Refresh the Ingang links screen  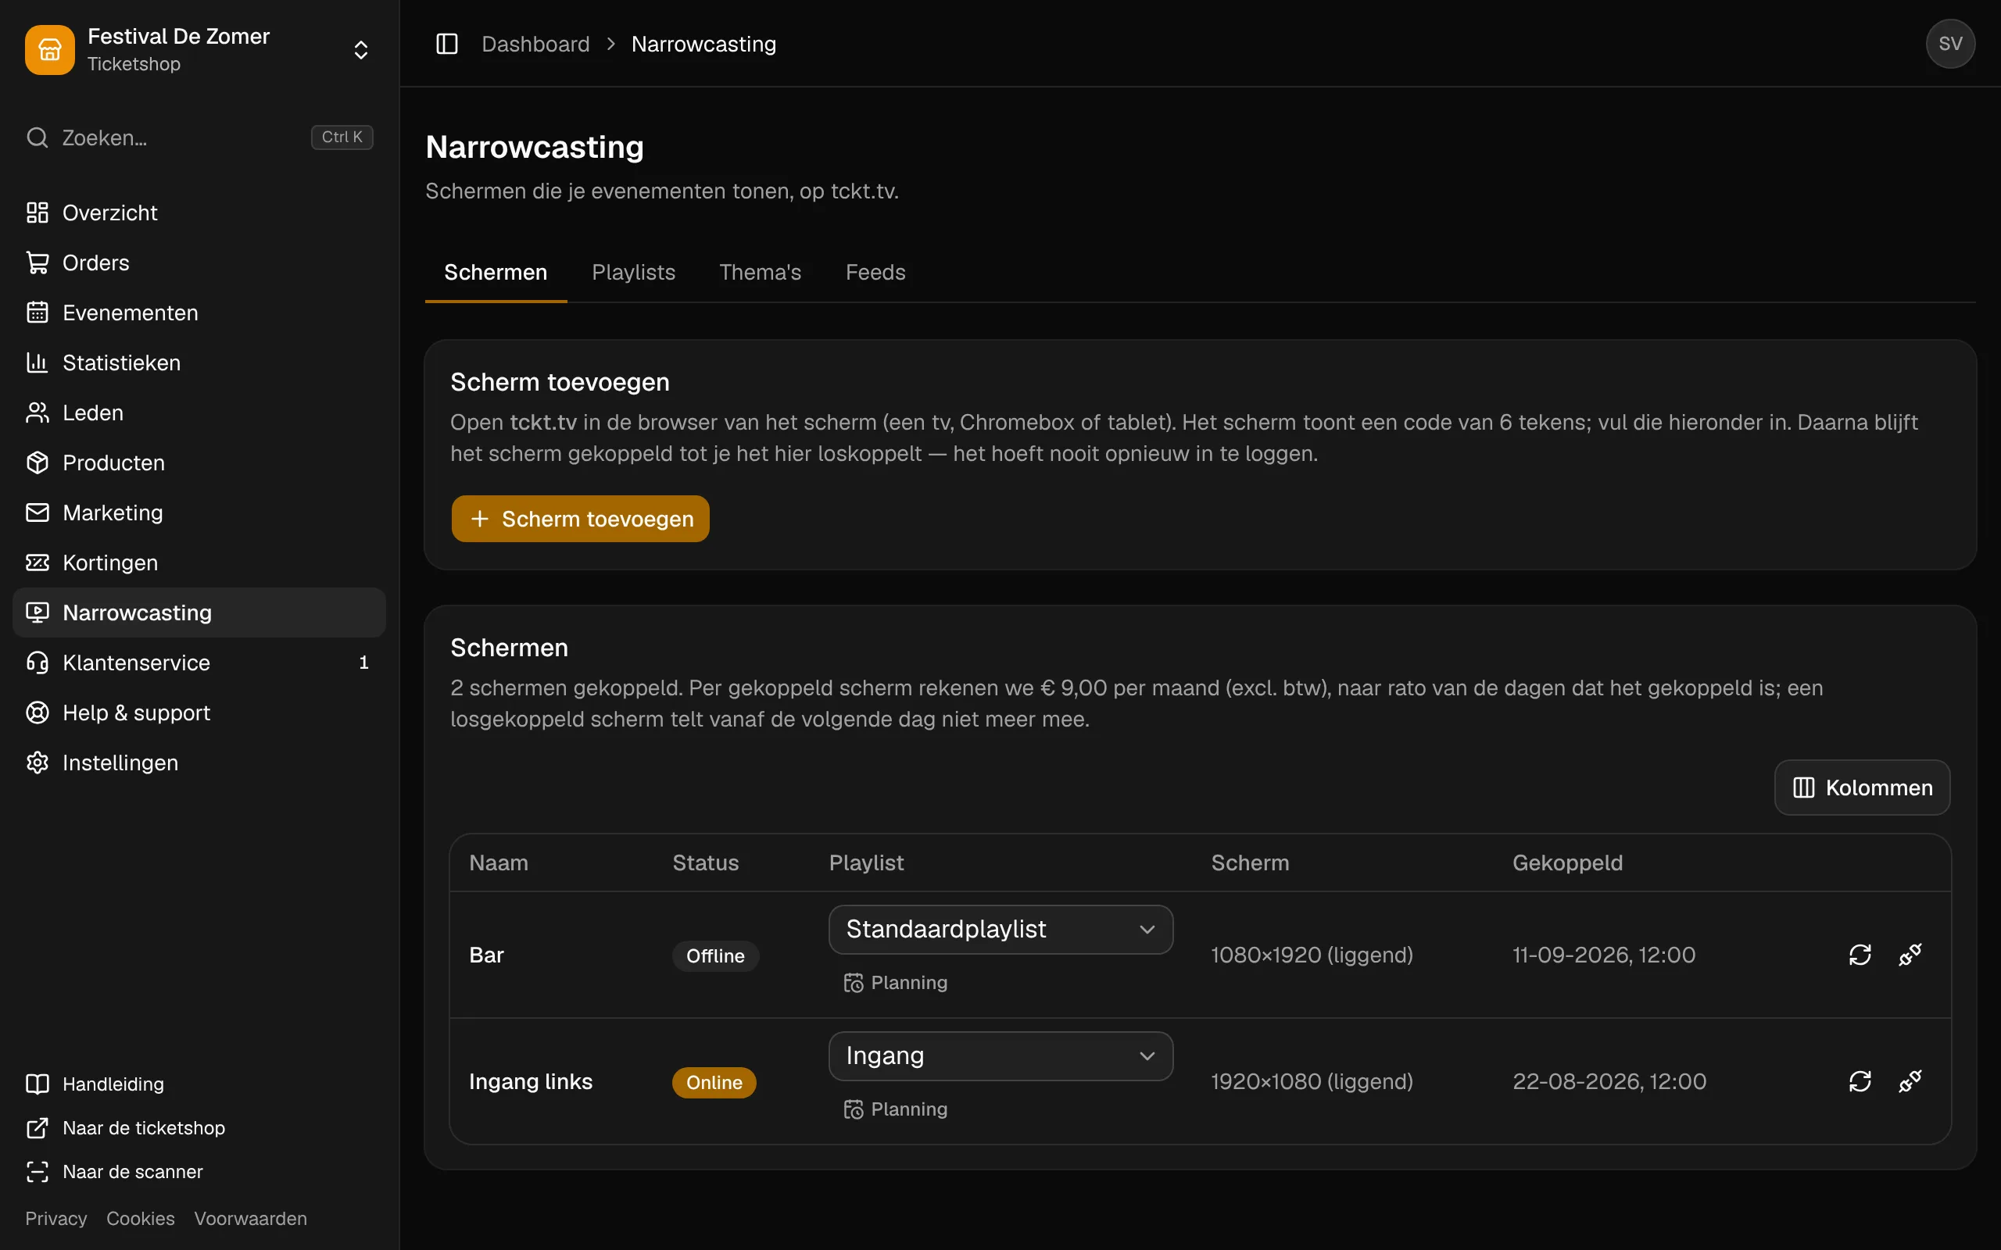1860,1081
